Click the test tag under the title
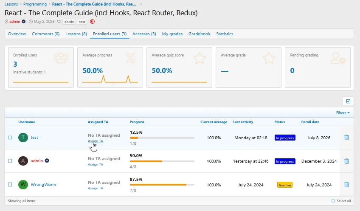Viewport: 360px width, 211px height. 82,22
